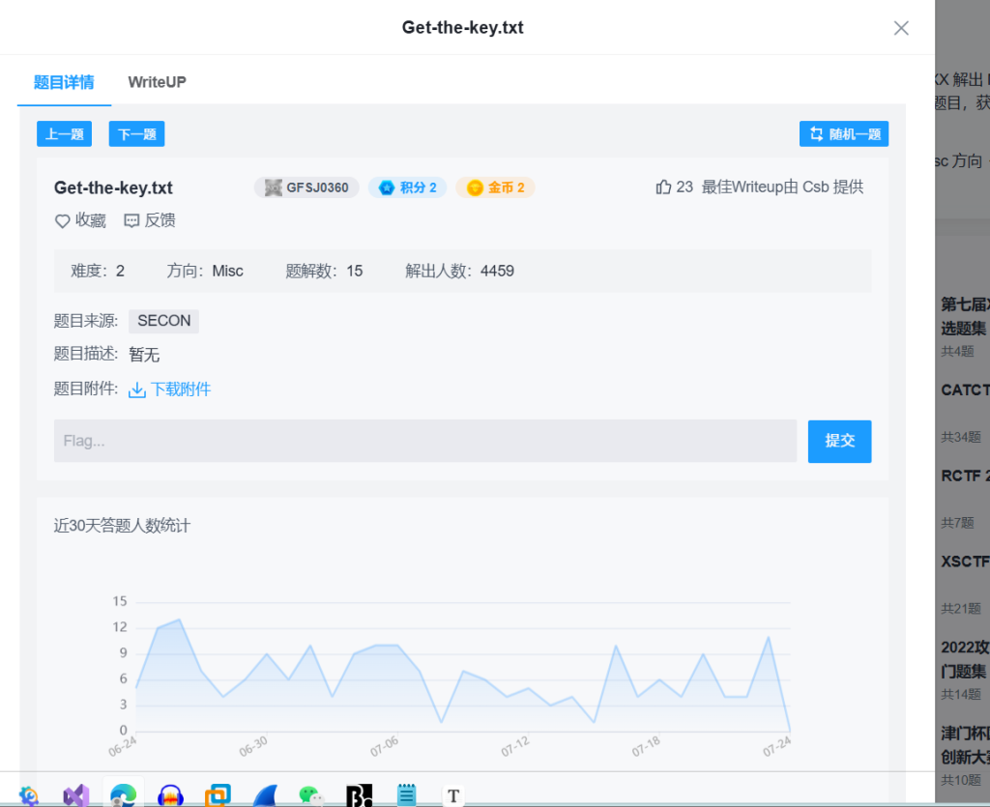The image size is (990, 807).
Task: Click the Flag input field
Action: [424, 441]
